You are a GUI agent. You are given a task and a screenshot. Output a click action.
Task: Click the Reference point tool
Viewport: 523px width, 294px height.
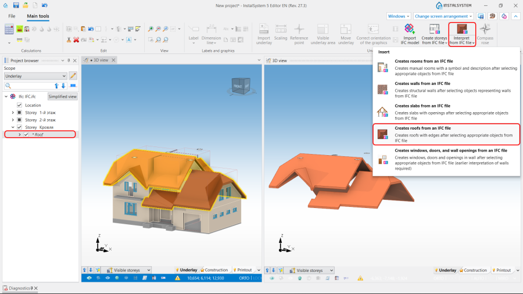click(x=299, y=34)
